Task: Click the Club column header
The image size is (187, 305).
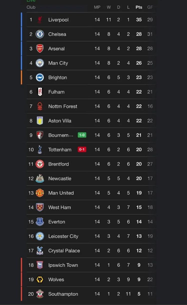Action: 31,7
